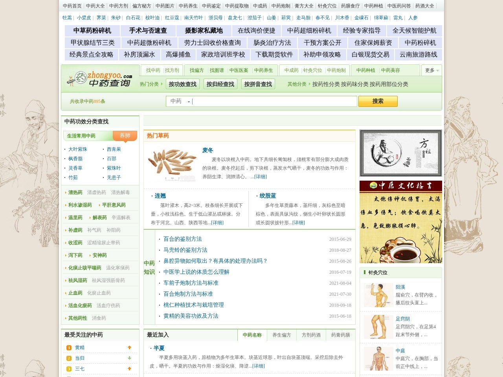The height and width of the screenshot is (377, 503).
Task: Click the upward trend arrow beside 黄精
Action: click(129, 348)
